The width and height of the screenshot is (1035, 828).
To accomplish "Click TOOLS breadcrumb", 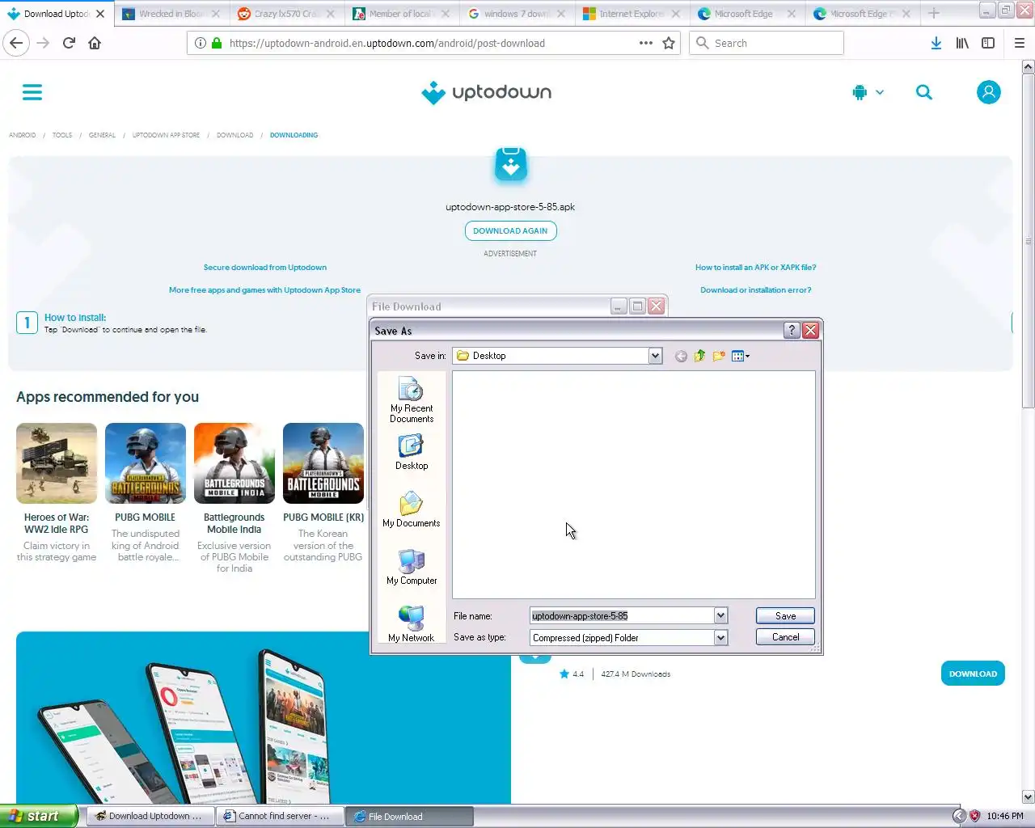I will (62, 135).
